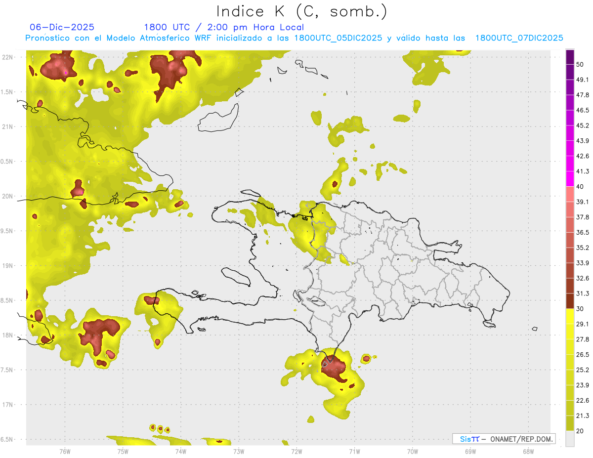Image resolution: width=593 pixels, height=458 pixels.
Task: Click legend value '25.2'
Action: tap(583, 370)
